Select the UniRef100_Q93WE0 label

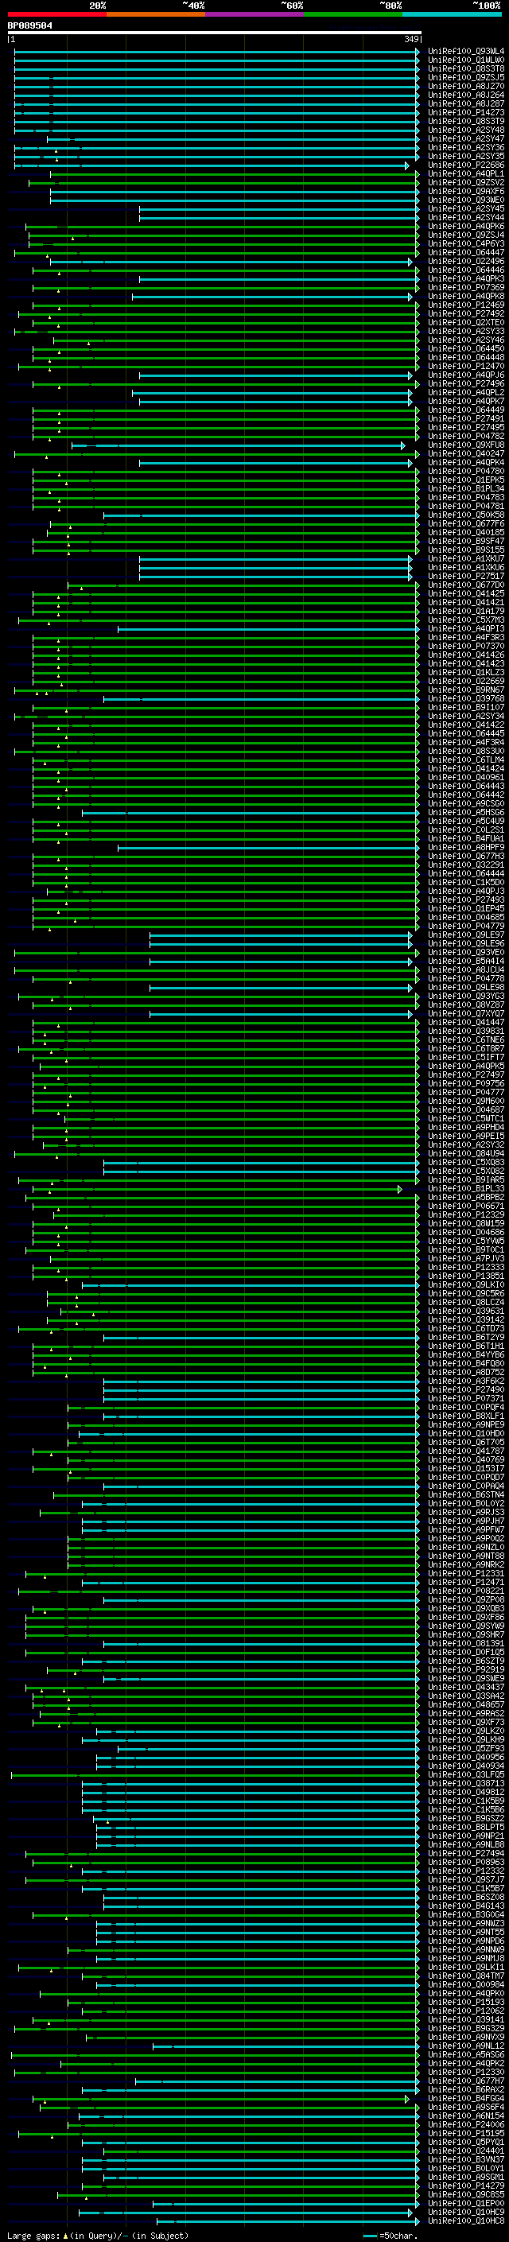point(465,200)
